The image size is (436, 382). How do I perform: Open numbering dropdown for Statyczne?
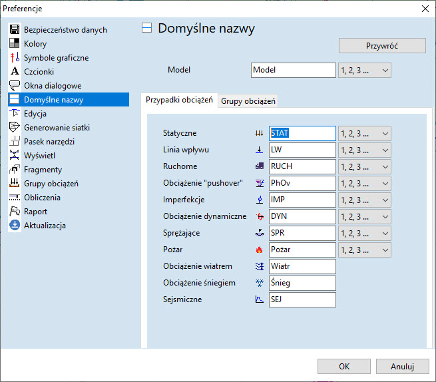pos(364,133)
